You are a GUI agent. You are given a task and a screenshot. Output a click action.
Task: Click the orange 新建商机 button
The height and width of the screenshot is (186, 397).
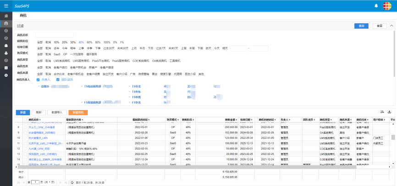click(x=78, y=112)
